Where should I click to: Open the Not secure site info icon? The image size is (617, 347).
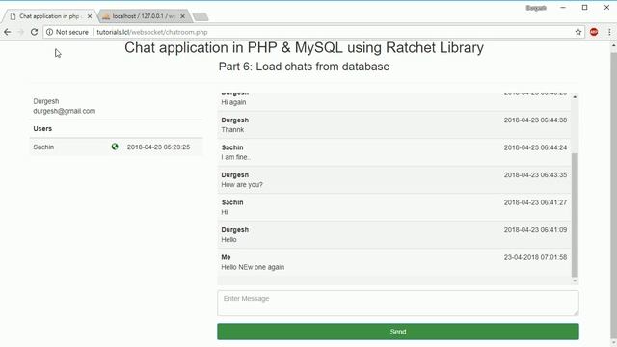point(49,32)
